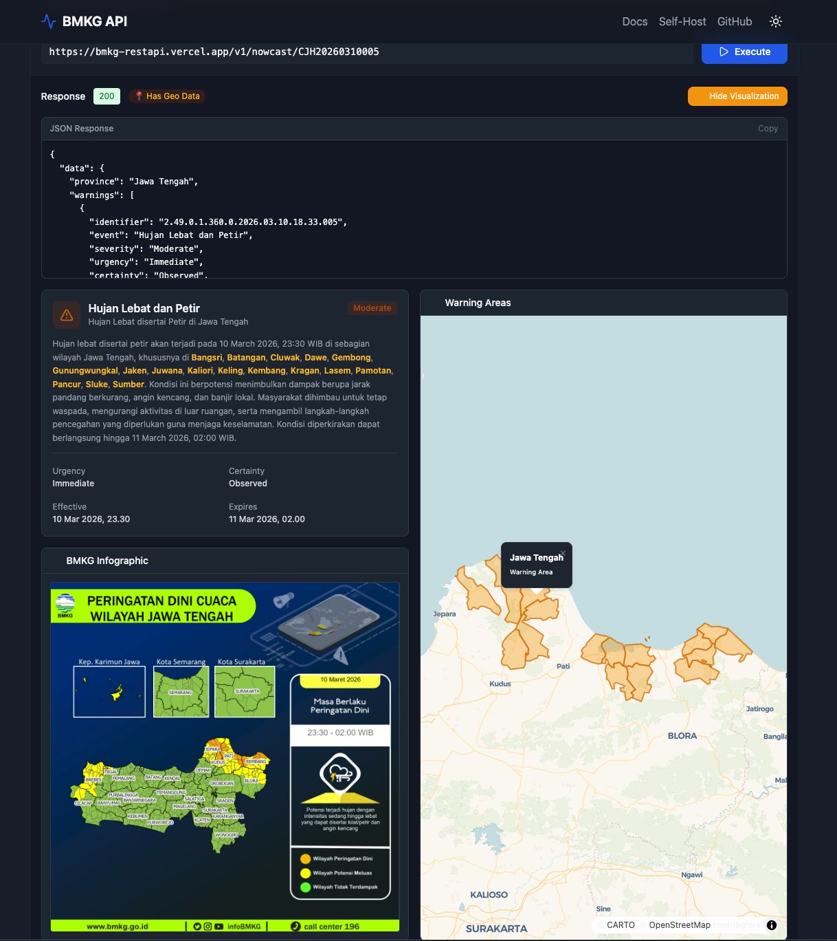Click the Gunungwungkal location highlight
This screenshot has height=941, width=837.
point(85,371)
